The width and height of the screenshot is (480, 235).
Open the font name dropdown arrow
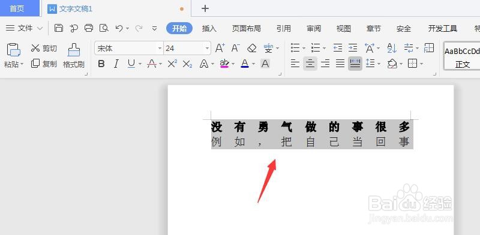pyautogui.click(x=160, y=49)
